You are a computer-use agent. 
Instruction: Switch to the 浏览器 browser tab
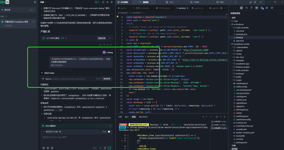(195, 2)
